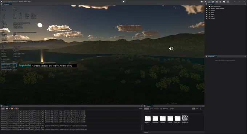Viewport: 247px width, 134px height.
Task: Click the audio speaker gizmo in the viewport
Action: pos(171,49)
